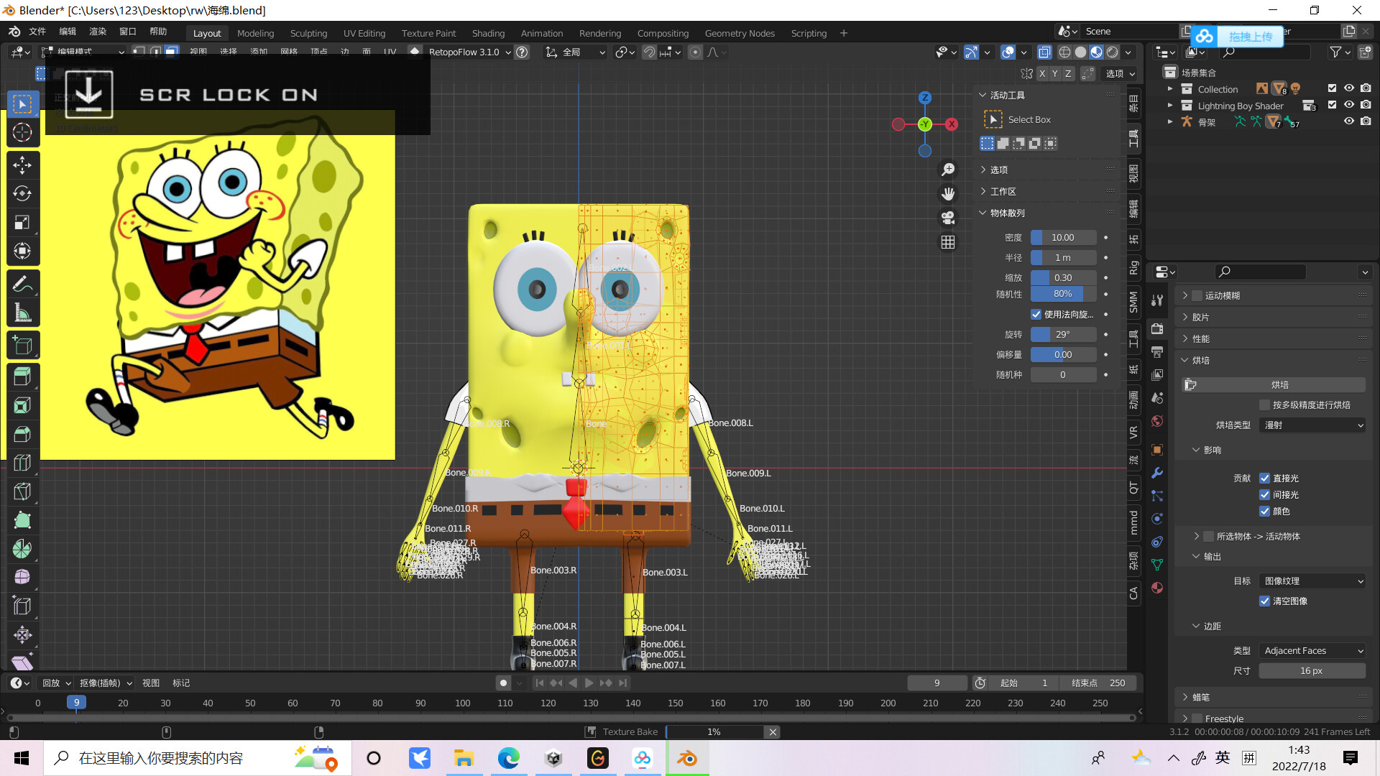Select the Knife tool
This screenshot has width=1380, height=776.
(22, 491)
